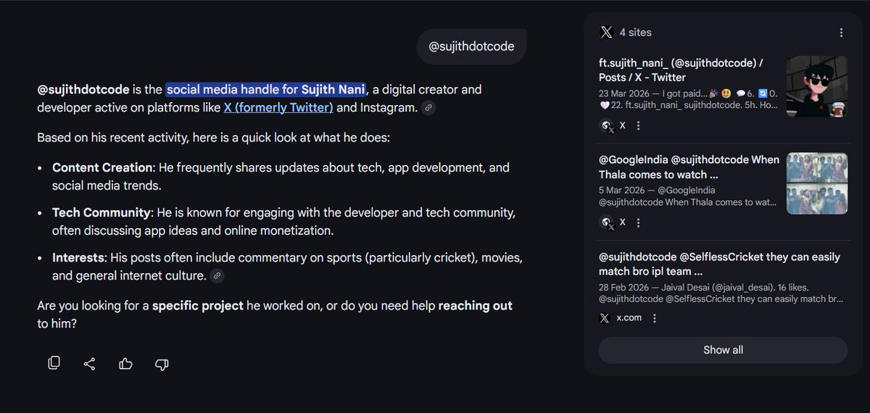Open the source link icon after 'Instagram.'
Viewport: 870px width, 413px height.
pyautogui.click(x=428, y=108)
